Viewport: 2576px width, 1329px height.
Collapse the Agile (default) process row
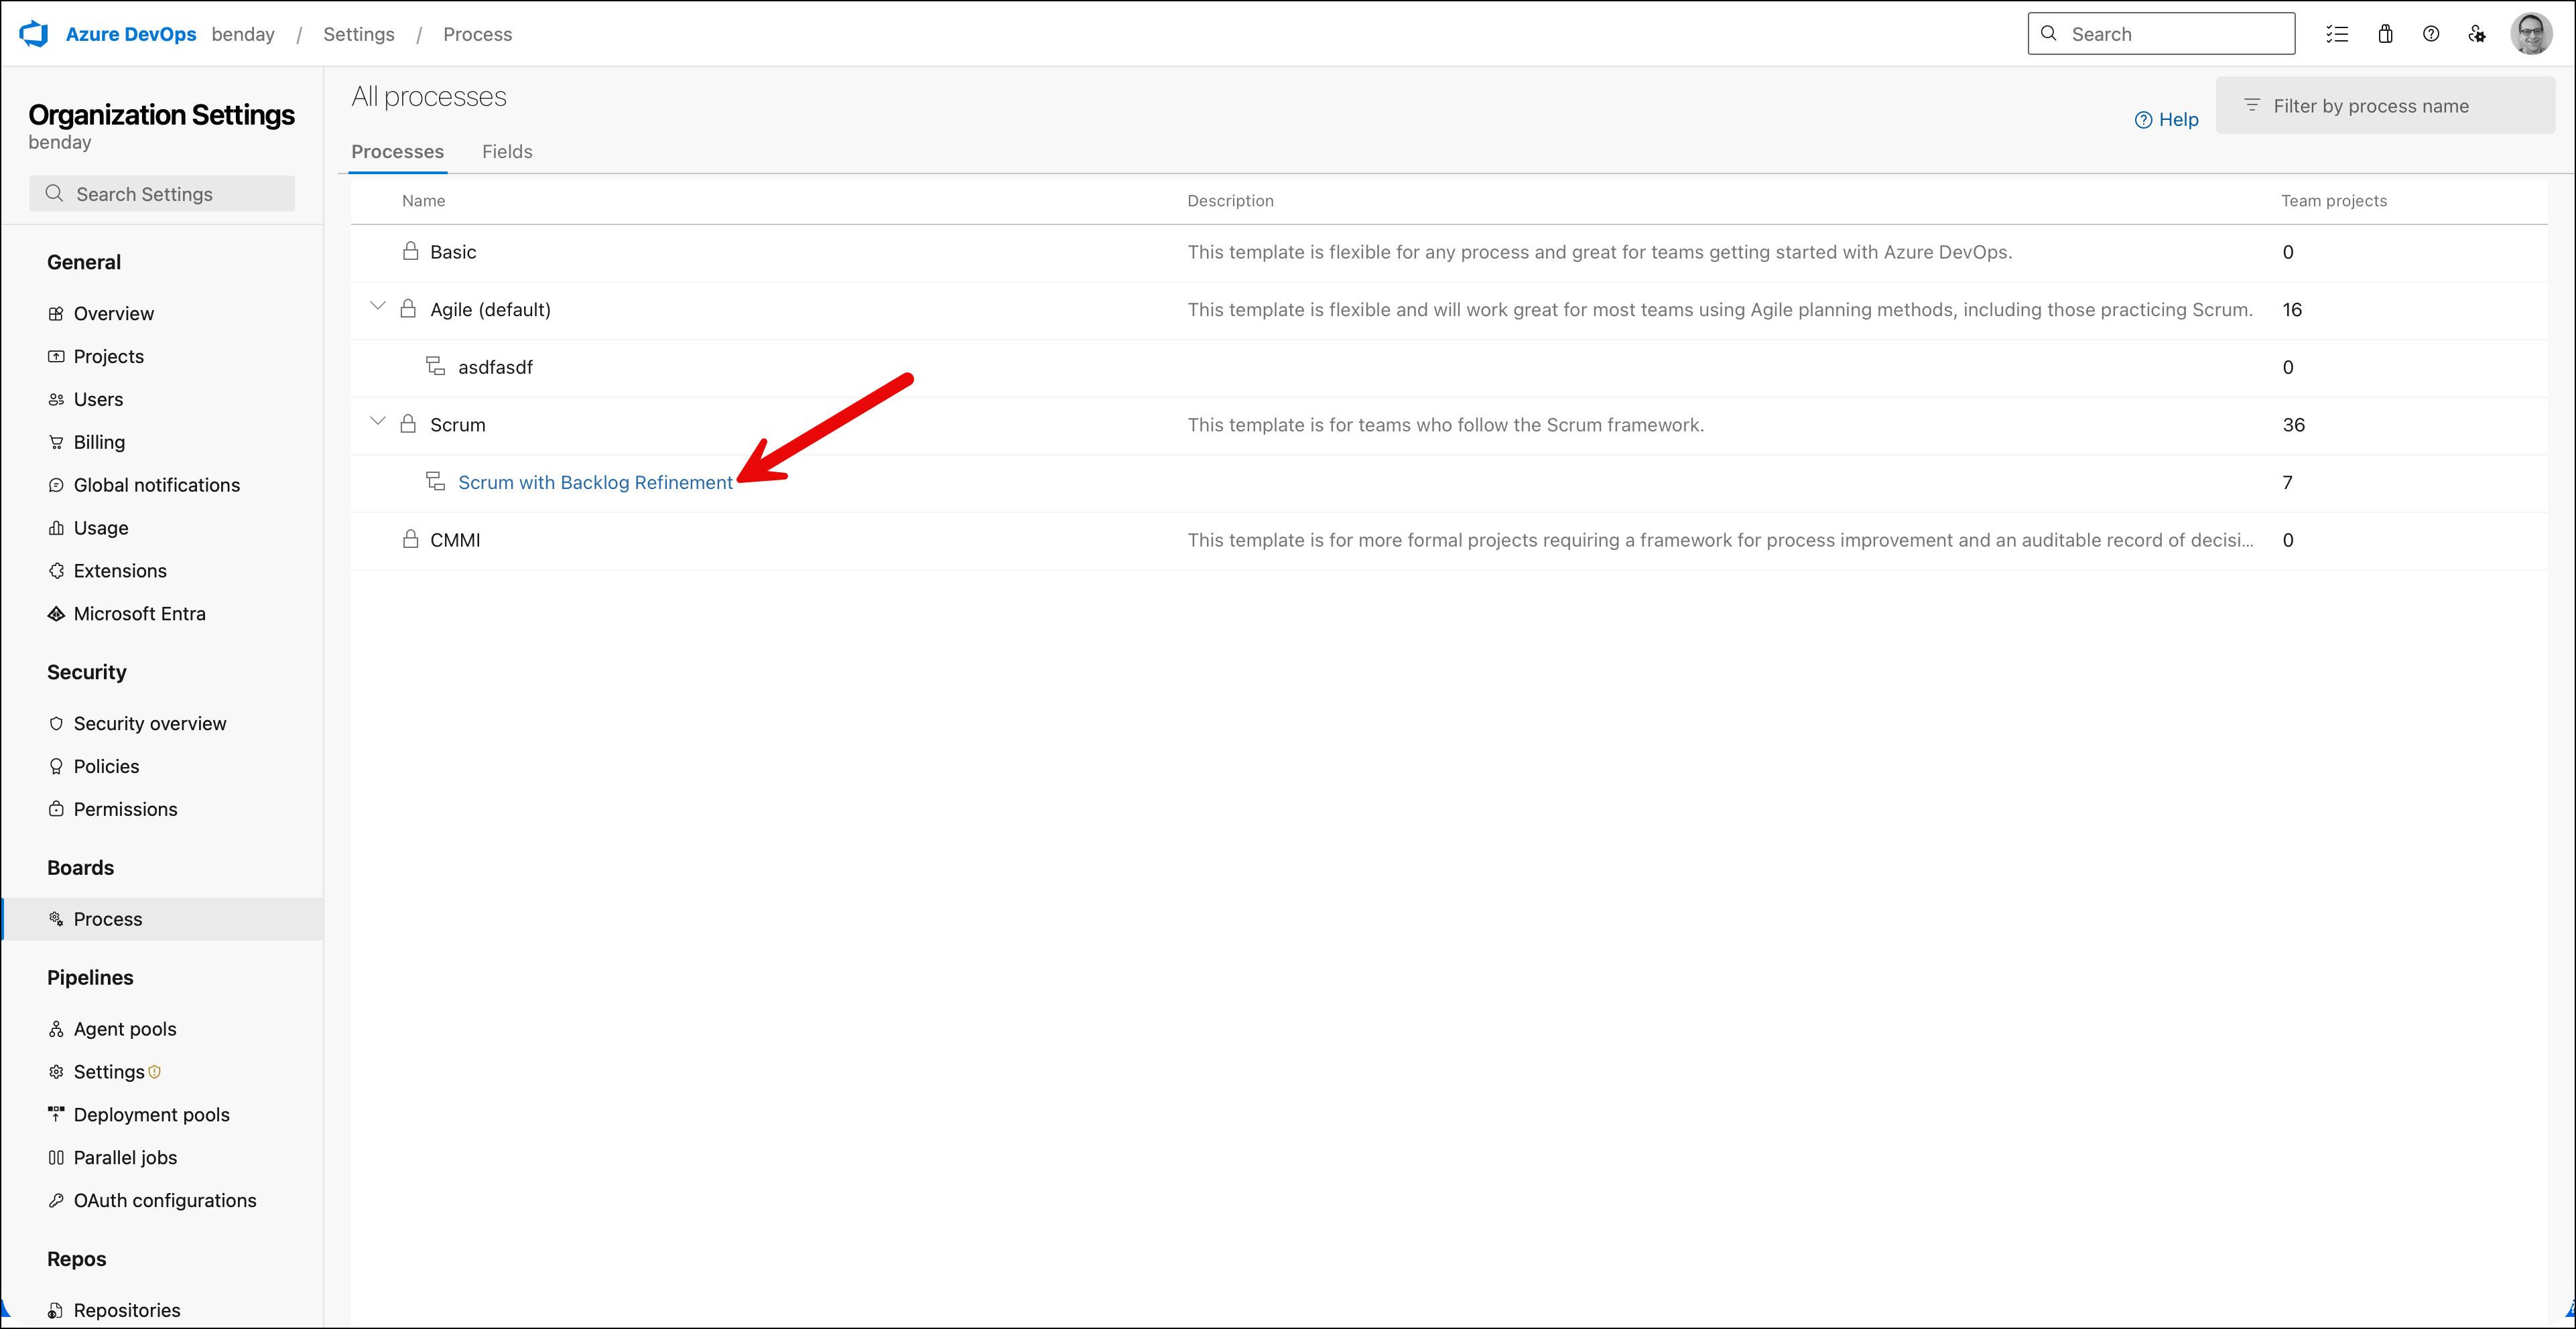tap(378, 305)
